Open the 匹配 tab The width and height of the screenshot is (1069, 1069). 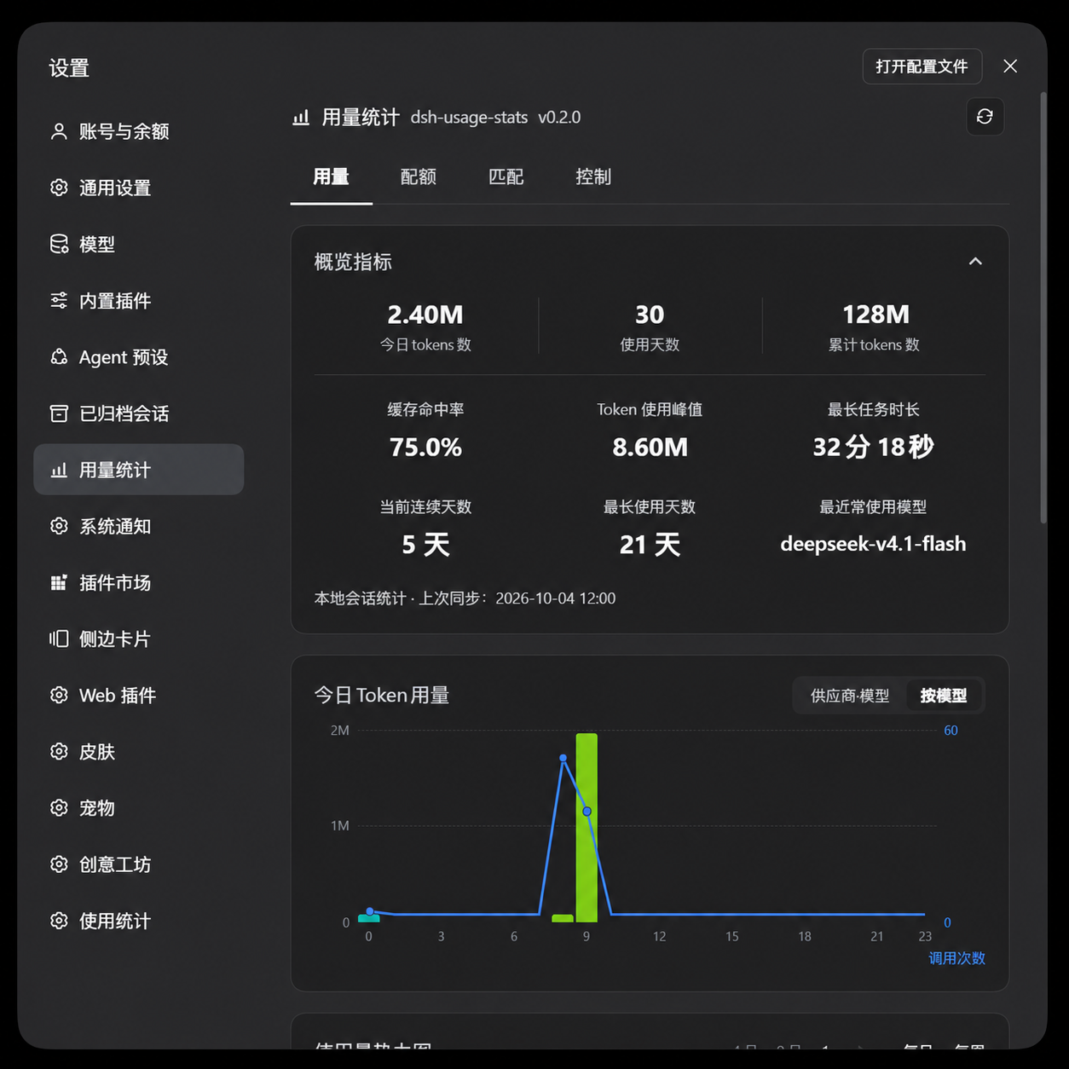pos(506,176)
